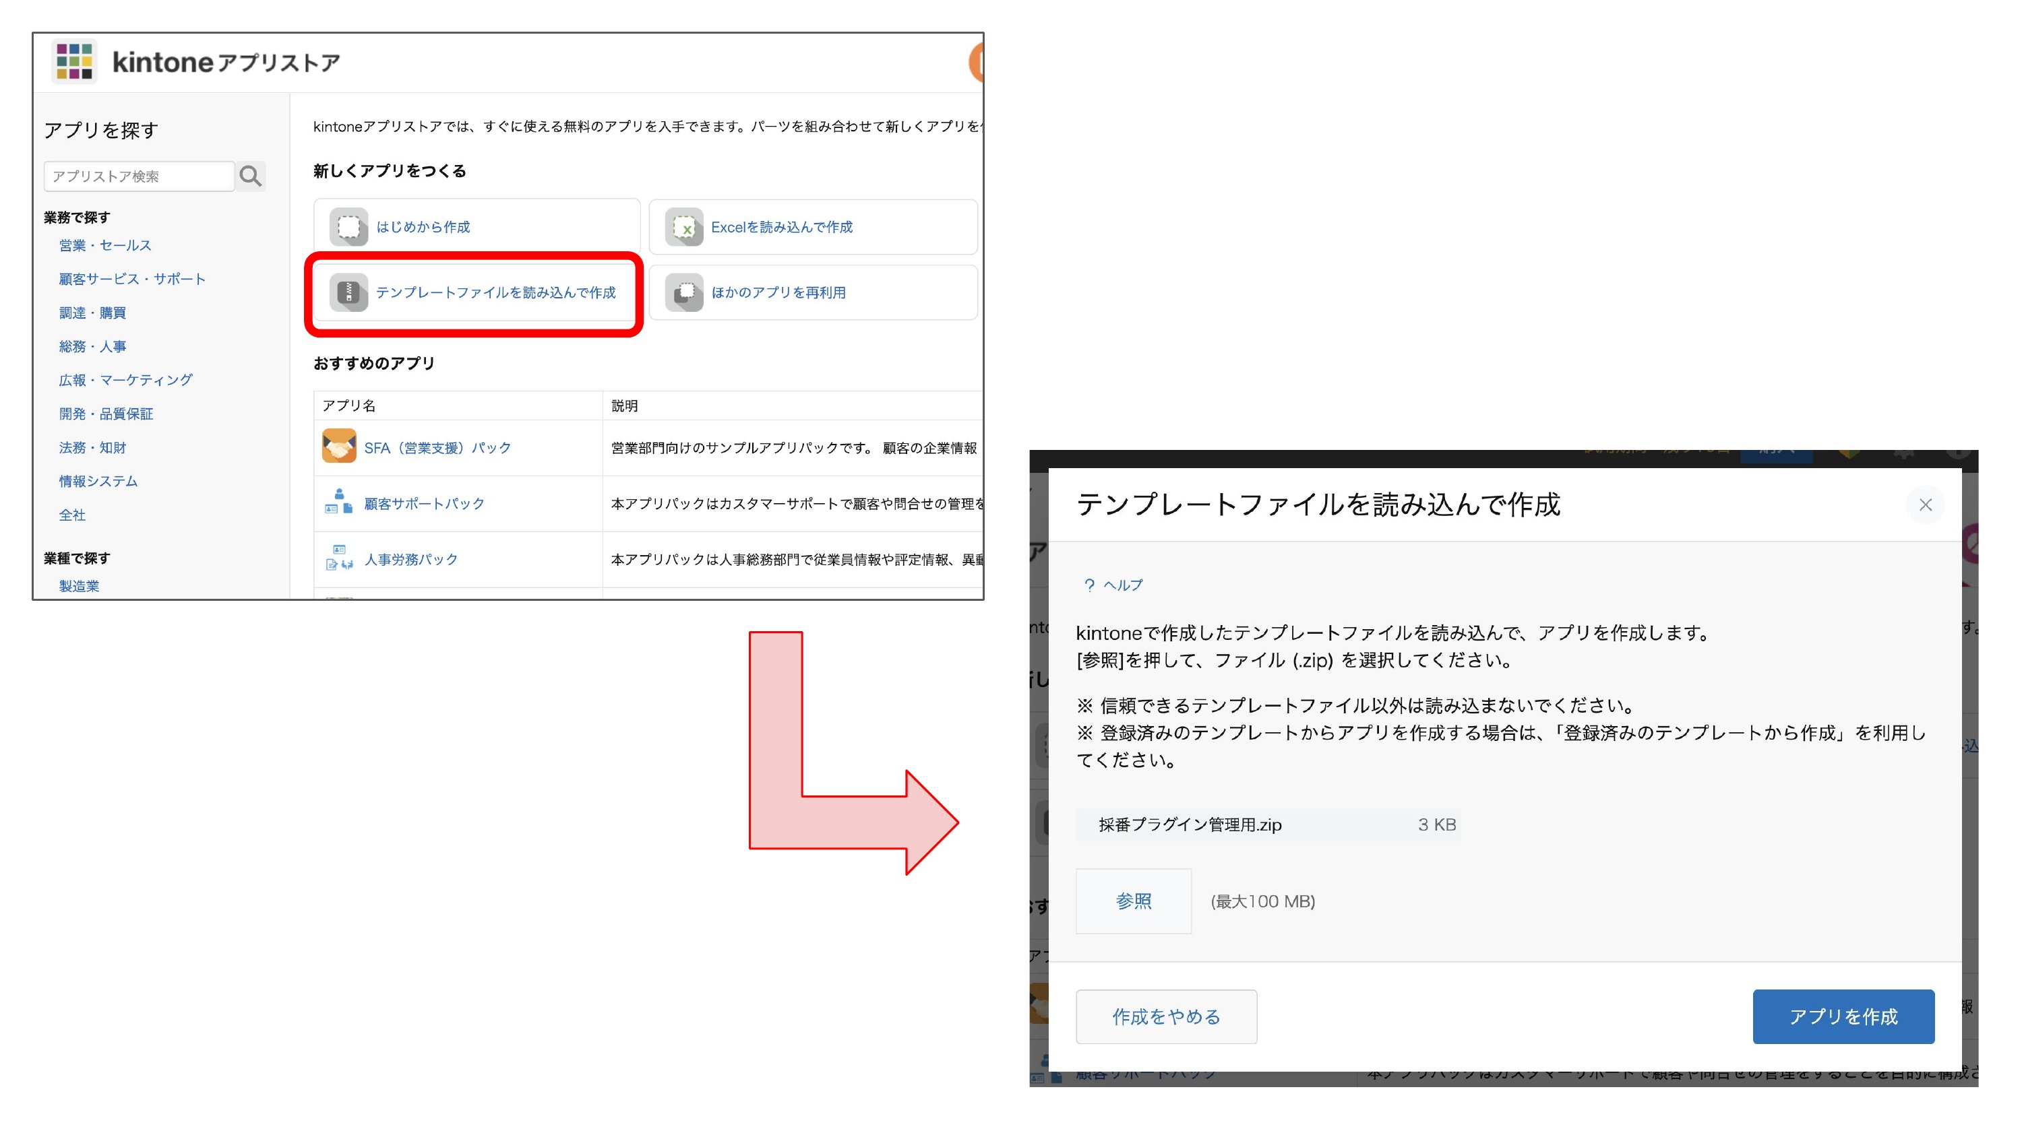Select Excelを読み込んで作成 option
The width and height of the screenshot is (2022, 1137).
click(x=814, y=227)
